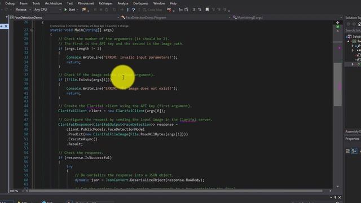Open the Help menu
The image size is (361, 203).
click(173, 3)
